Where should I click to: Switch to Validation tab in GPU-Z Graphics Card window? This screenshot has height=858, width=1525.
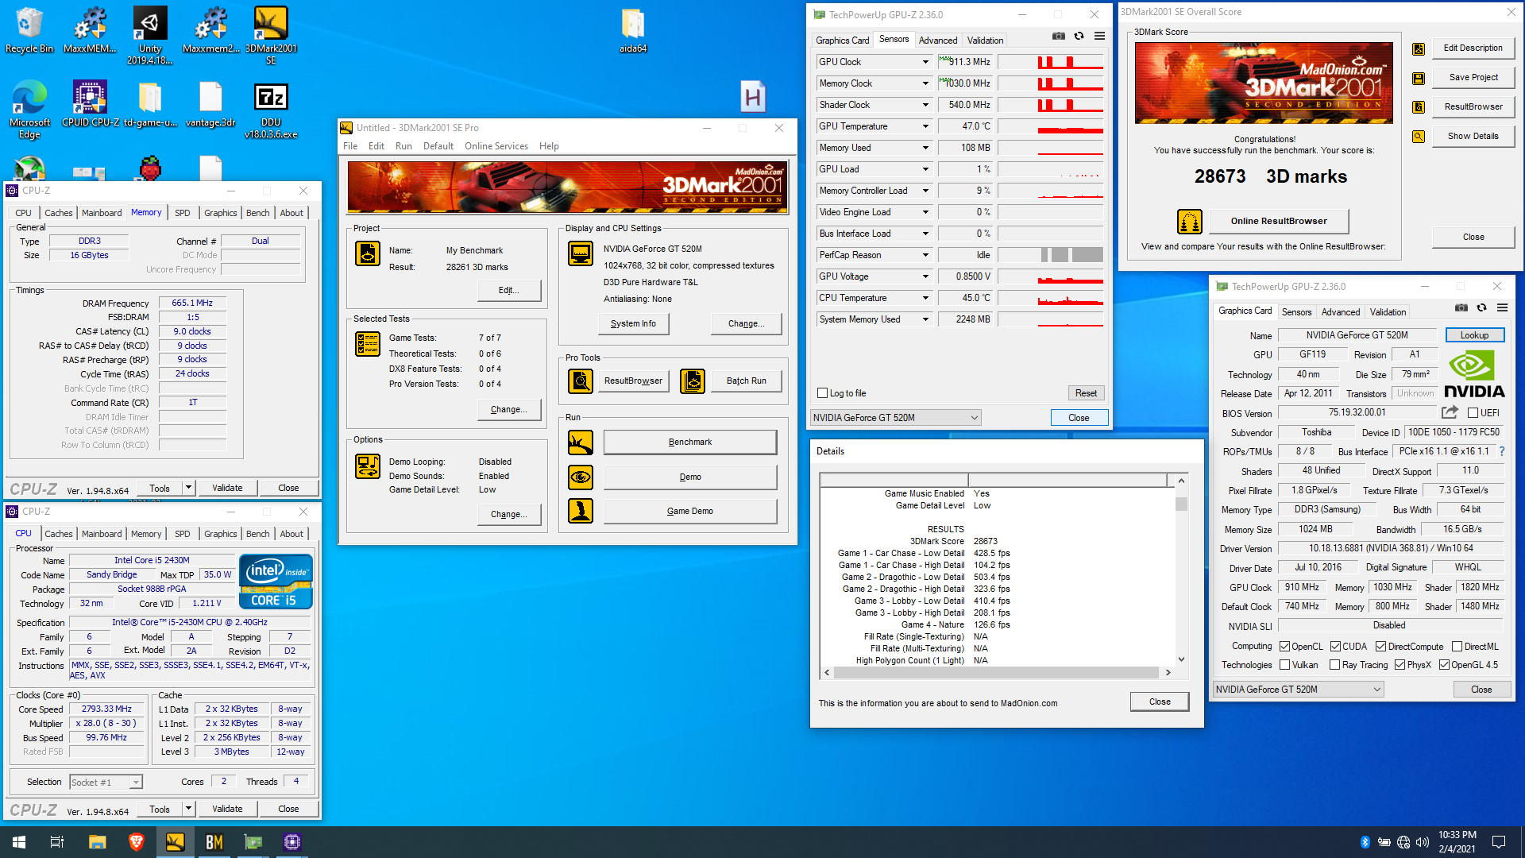1388,312
